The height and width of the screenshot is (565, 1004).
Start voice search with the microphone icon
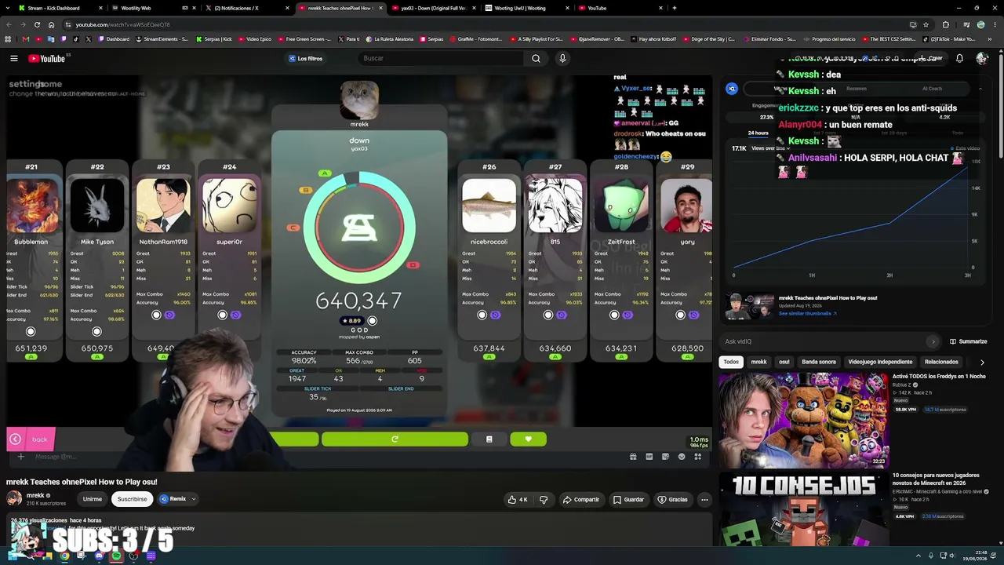[562, 58]
